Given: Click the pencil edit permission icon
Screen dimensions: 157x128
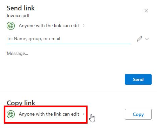Looking at the screenshot, I should pos(140,39).
